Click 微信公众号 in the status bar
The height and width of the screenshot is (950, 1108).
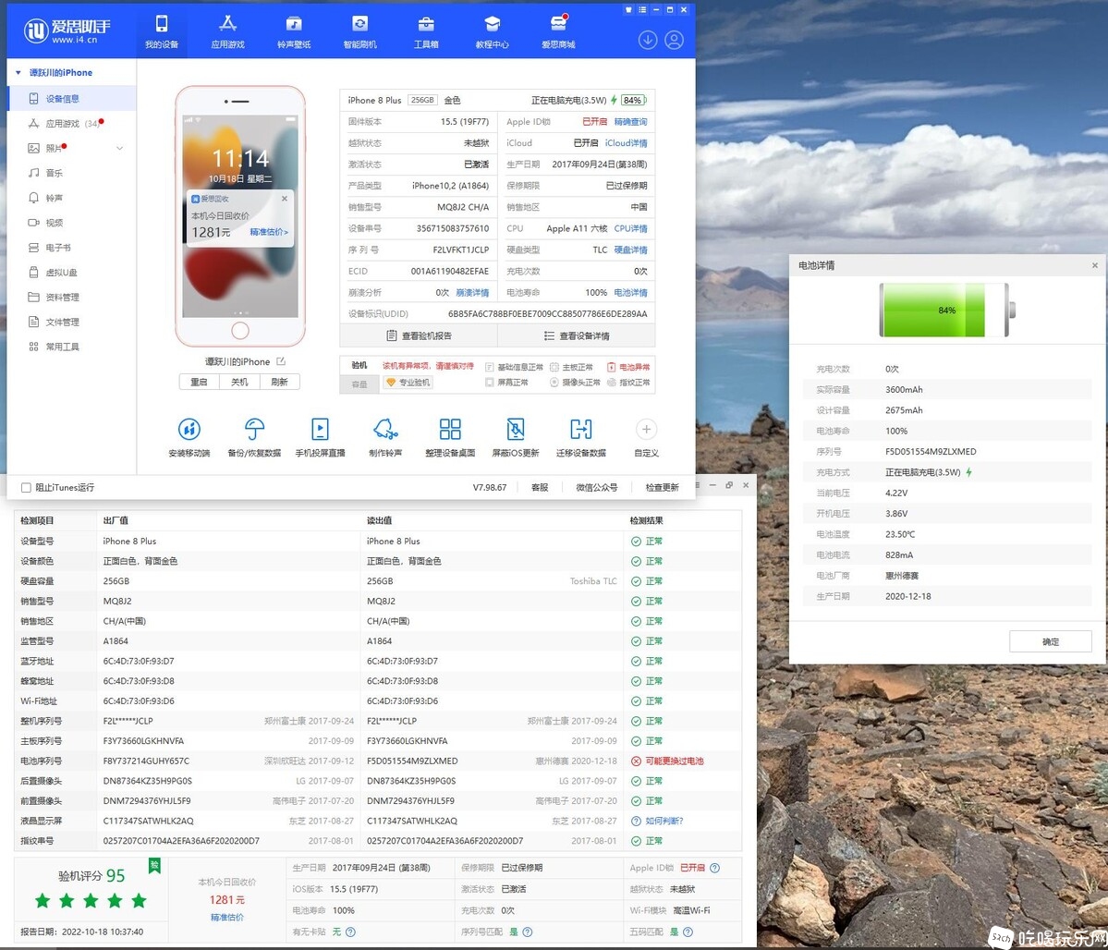click(x=596, y=488)
